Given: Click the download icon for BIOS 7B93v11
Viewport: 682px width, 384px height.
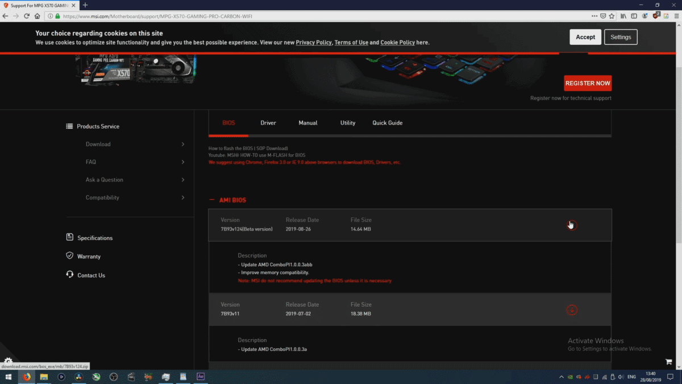Looking at the screenshot, I should tap(572, 310).
